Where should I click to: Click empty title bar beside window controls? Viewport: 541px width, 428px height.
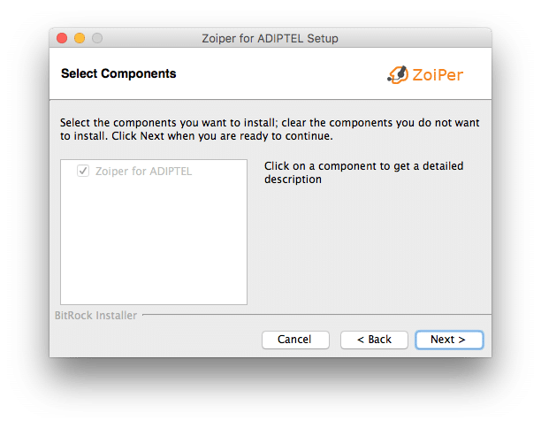[x=152, y=38]
